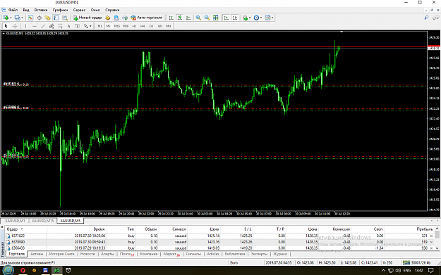Viewport: 441px width, 275px height.
Task: Select the vertical line drawing tool
Action: pos(25,26)
